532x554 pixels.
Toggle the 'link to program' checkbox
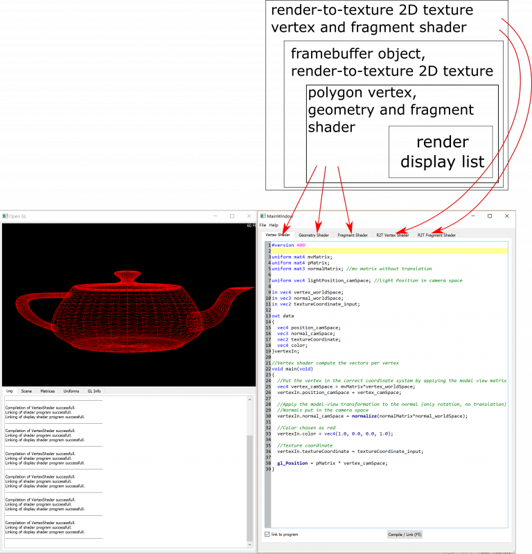coord(267,534)
